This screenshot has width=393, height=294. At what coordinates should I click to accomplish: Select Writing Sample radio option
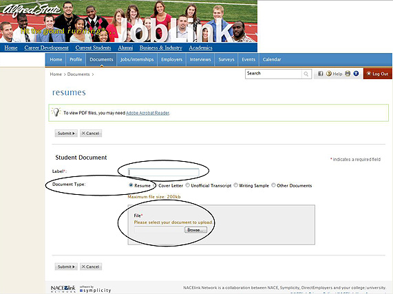[x=235, y=185]
